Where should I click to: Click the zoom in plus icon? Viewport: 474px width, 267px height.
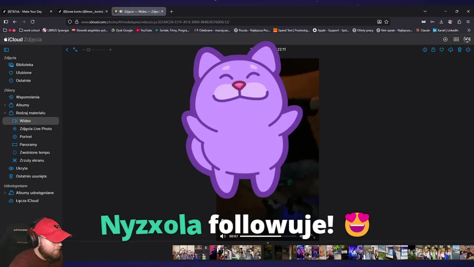click(x=110, y=50)
